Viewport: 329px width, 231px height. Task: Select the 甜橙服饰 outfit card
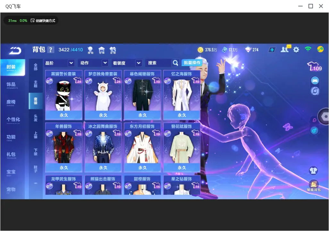coord(142,185)
